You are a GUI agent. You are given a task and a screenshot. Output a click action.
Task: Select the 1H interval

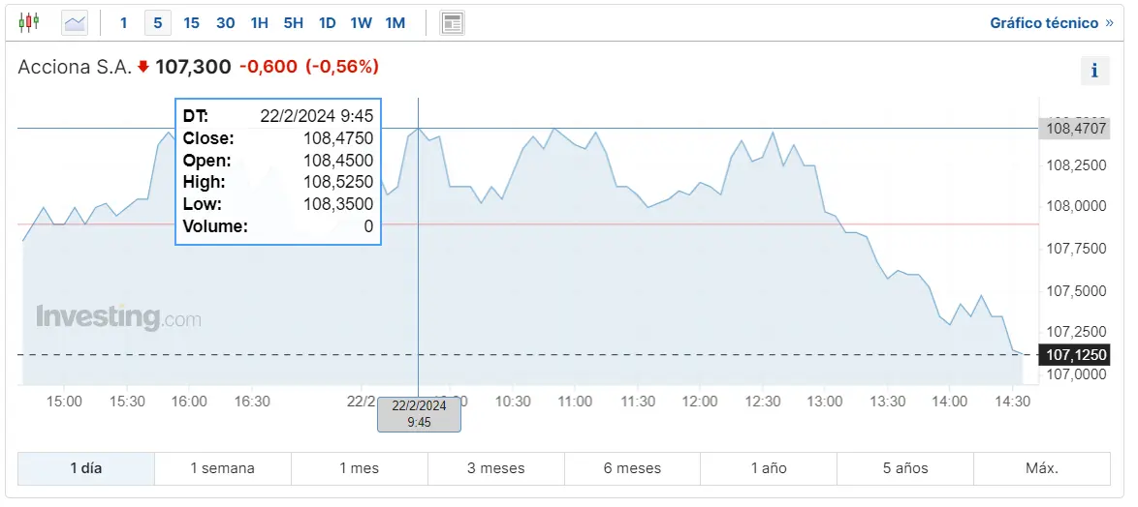tap(259, 22)
